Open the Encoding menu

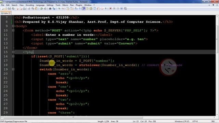[x=30, y=5]
